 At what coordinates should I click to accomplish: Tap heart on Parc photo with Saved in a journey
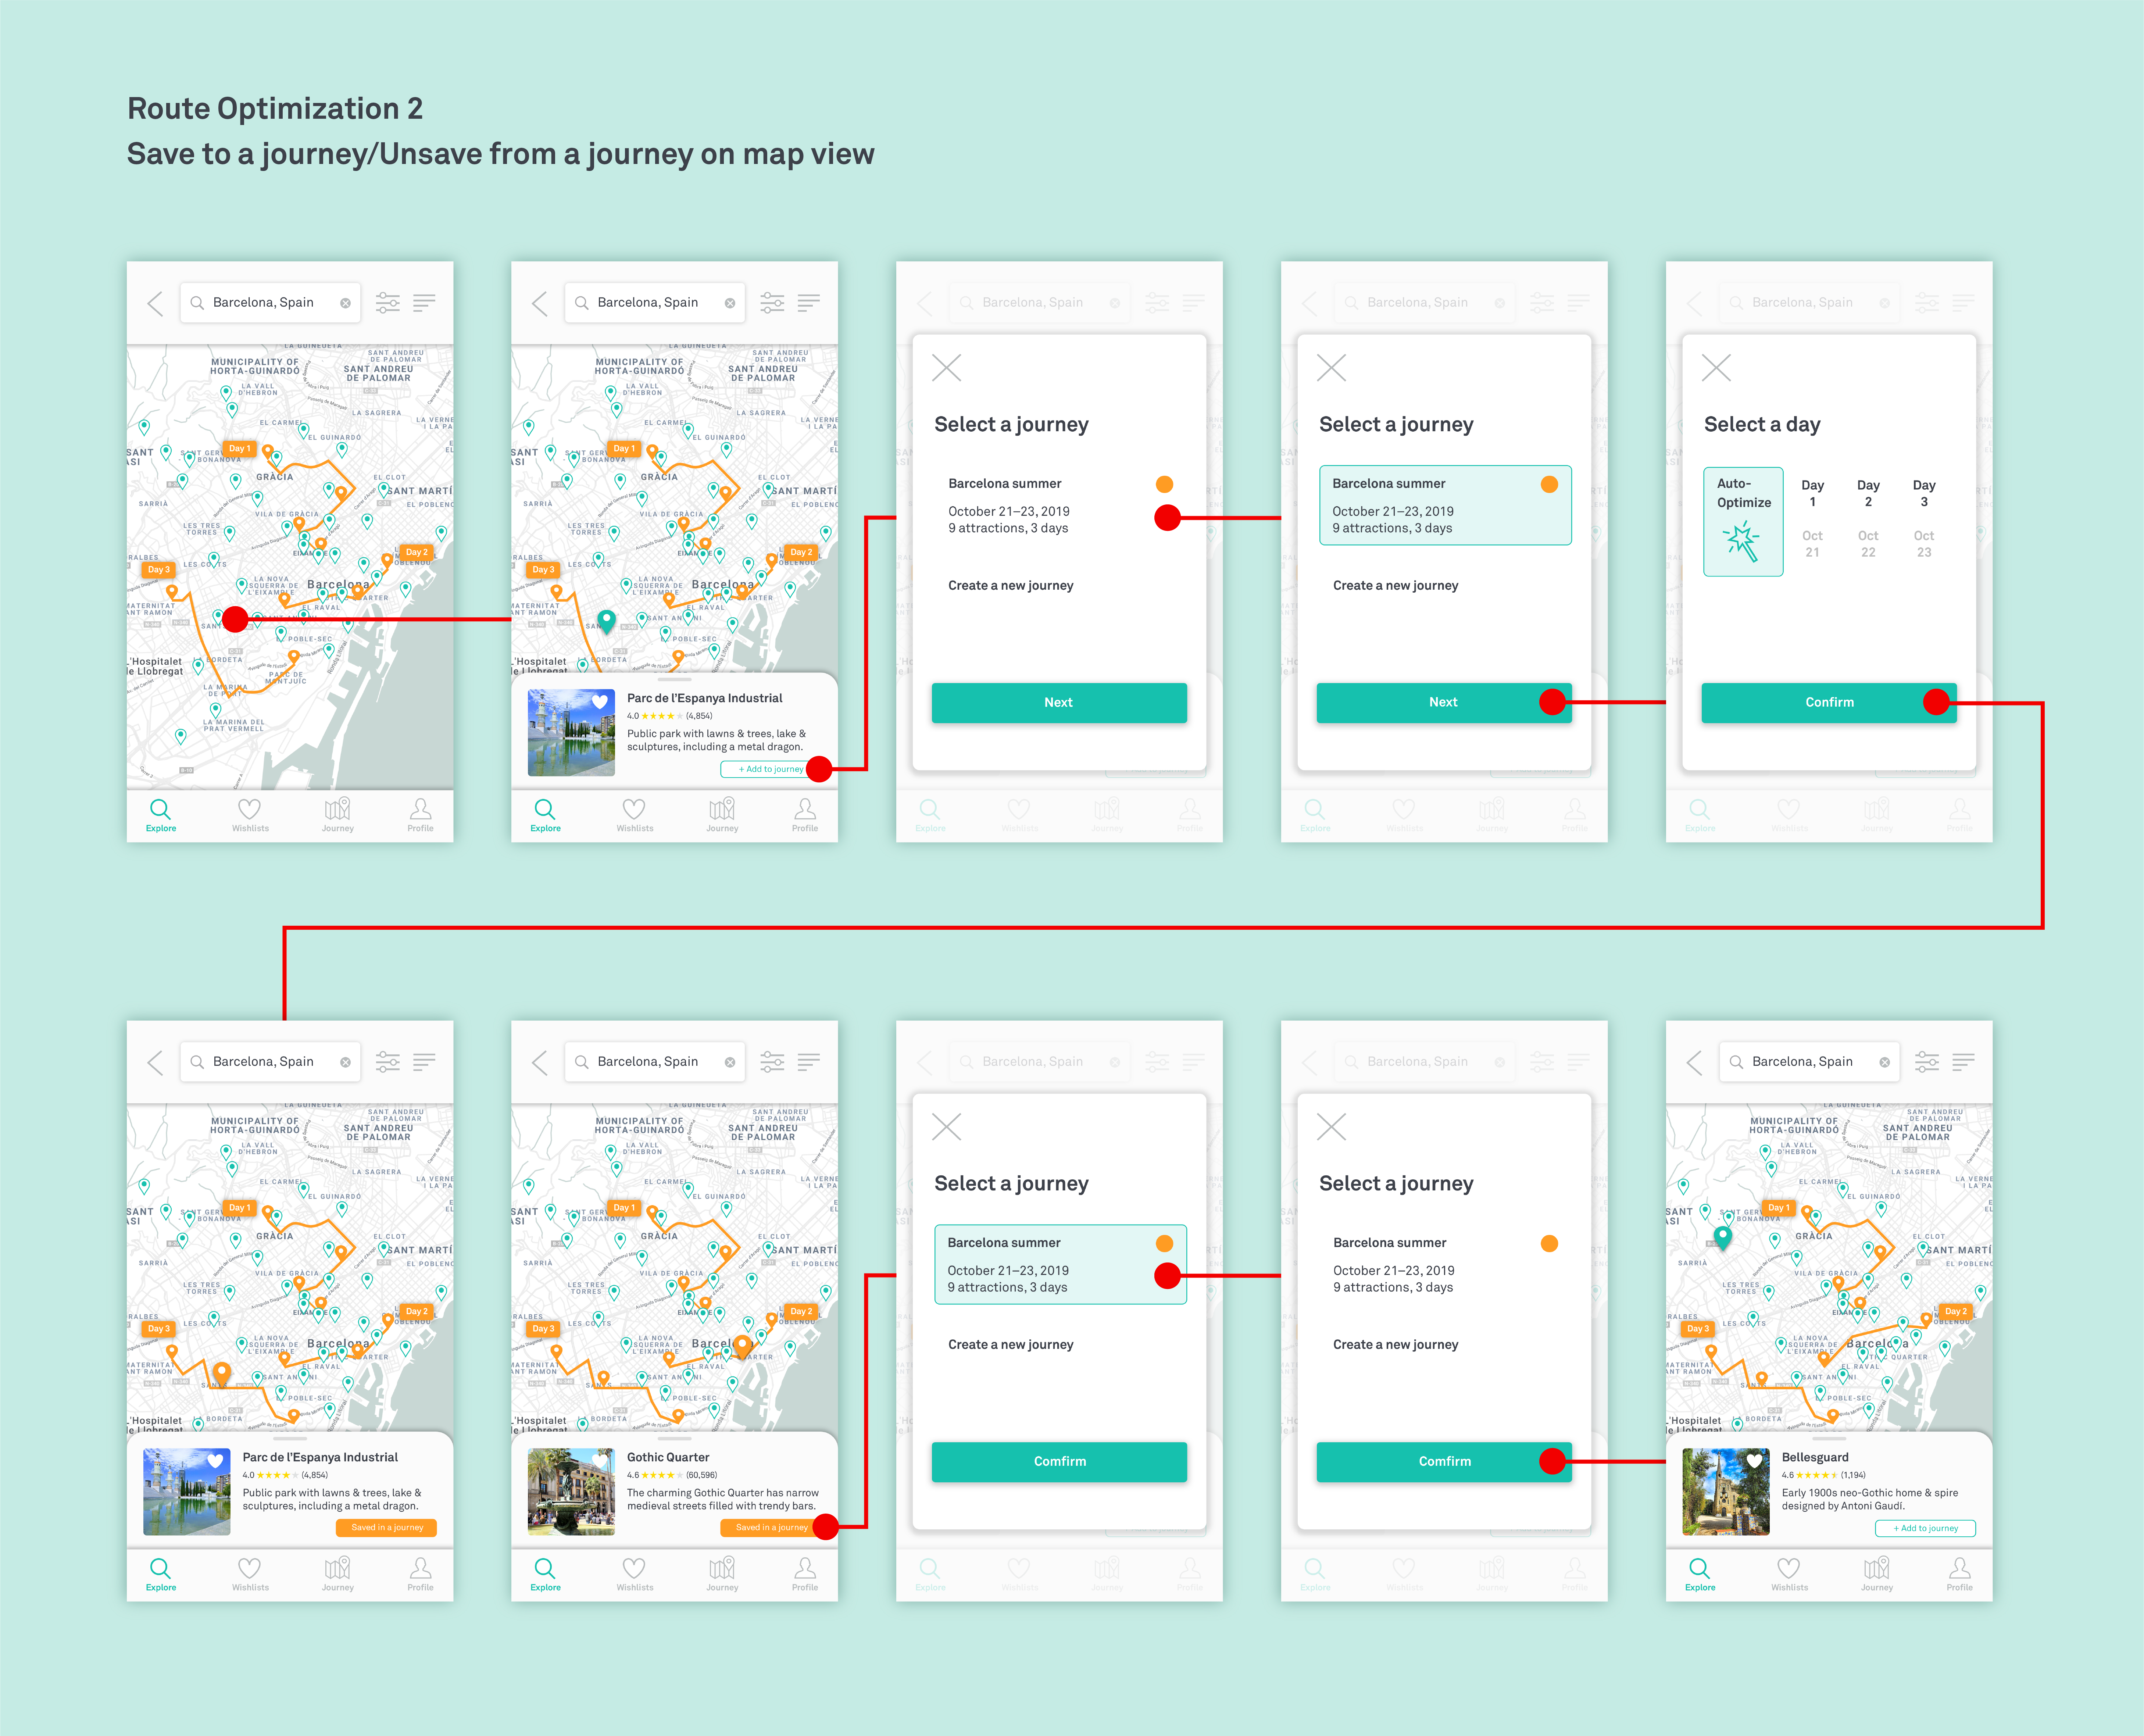coord(215,1461)
